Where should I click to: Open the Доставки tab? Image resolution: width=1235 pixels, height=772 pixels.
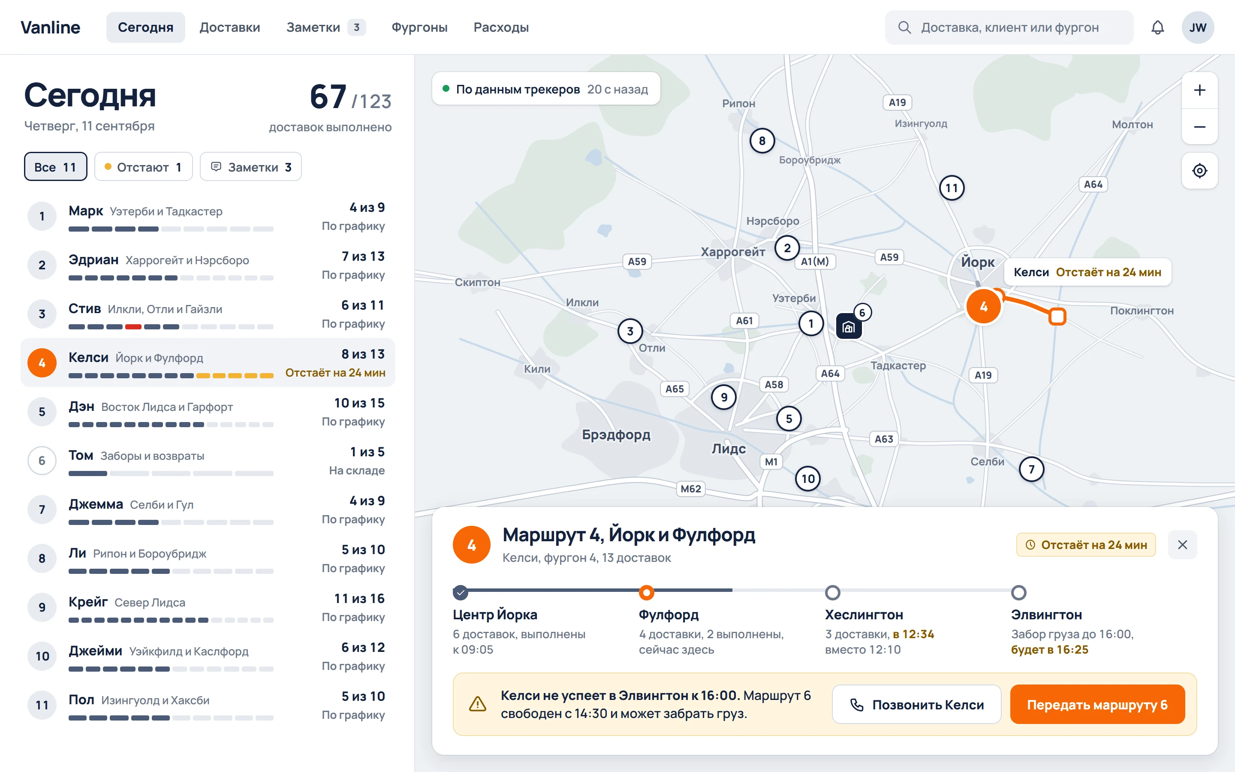[230, 27]
